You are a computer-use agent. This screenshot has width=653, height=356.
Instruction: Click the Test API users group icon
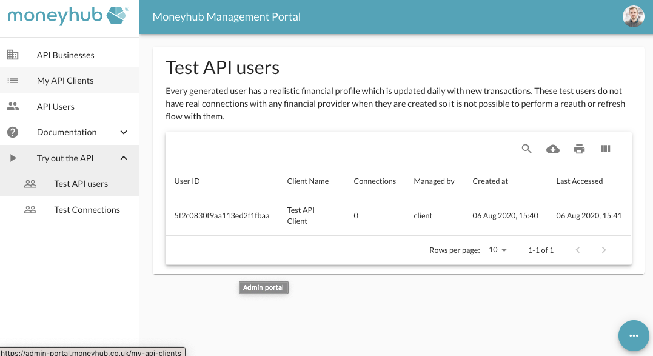coord(30,184)
